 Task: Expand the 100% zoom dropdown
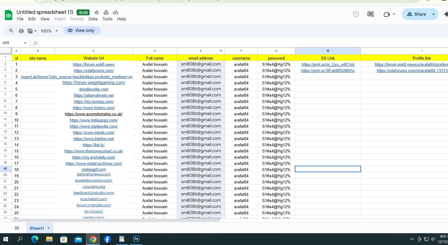[x=56, y=31]
